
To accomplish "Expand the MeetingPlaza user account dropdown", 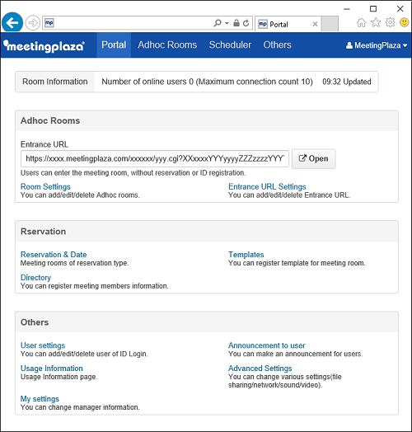I will pos(377,45).
